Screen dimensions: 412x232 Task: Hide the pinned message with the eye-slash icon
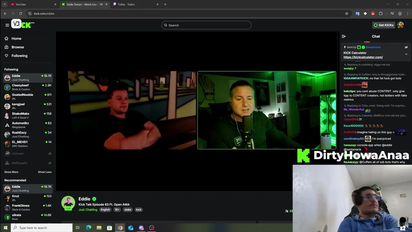click(406, 47)
